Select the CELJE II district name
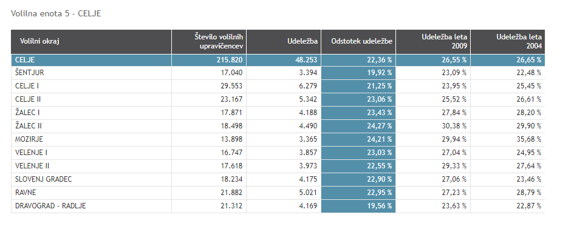The width and height of the screenshot is (574, 235). (28, 99)
